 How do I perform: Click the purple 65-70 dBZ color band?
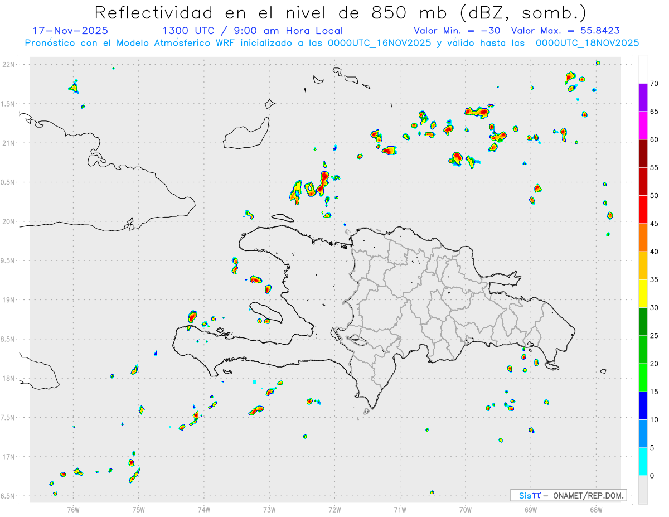coord(643,97)
